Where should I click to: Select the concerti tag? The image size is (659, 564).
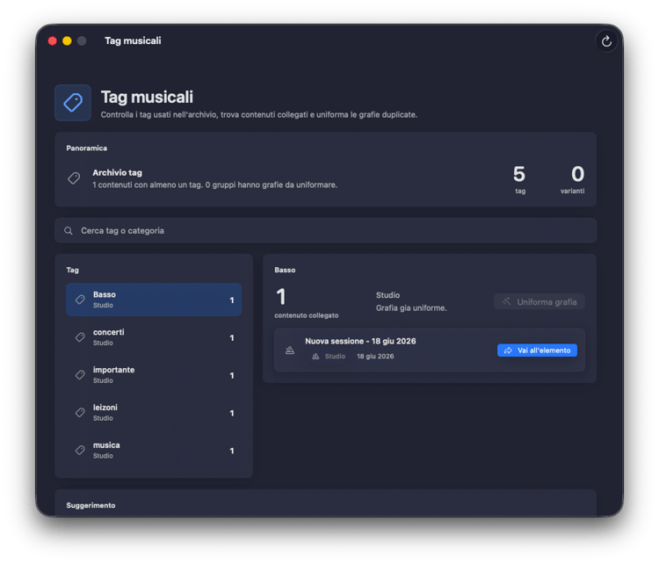(x=154, y=337)
